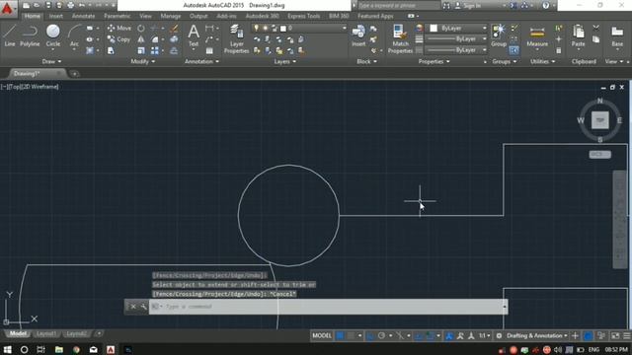
Task: Select the Circle tool
Action: coord(52,35)
